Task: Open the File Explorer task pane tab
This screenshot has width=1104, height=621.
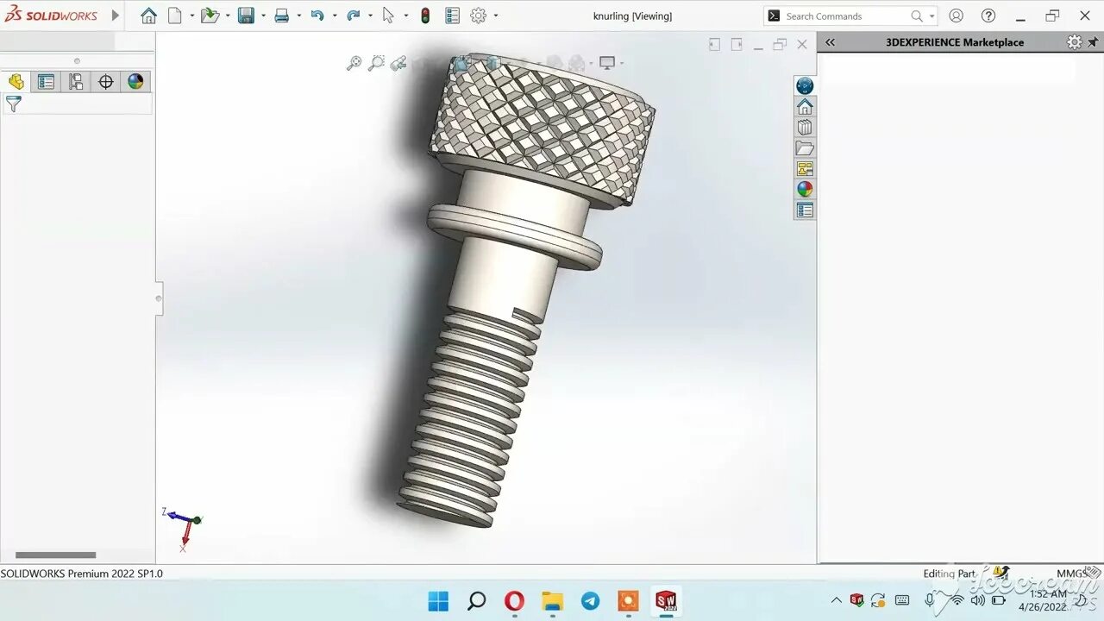Action: click(805, 148)
